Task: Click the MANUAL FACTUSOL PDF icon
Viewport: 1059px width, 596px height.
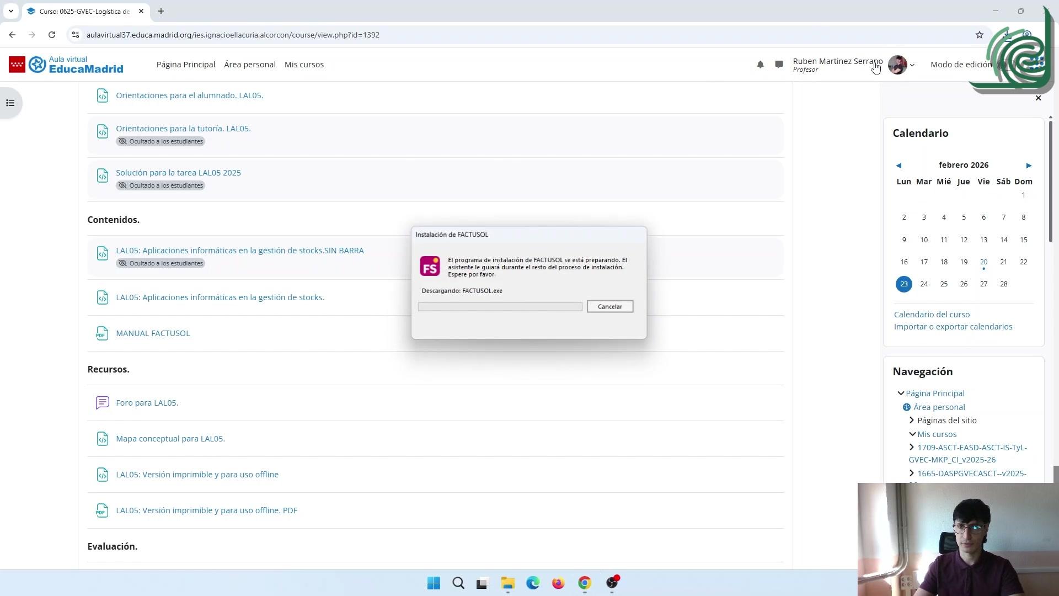Action: [x=102, y=333]
